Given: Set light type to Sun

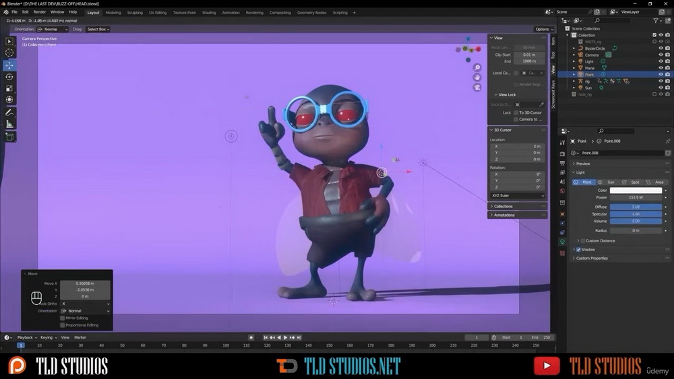Looking at the screenshot, I should click(x=607, y=182).
